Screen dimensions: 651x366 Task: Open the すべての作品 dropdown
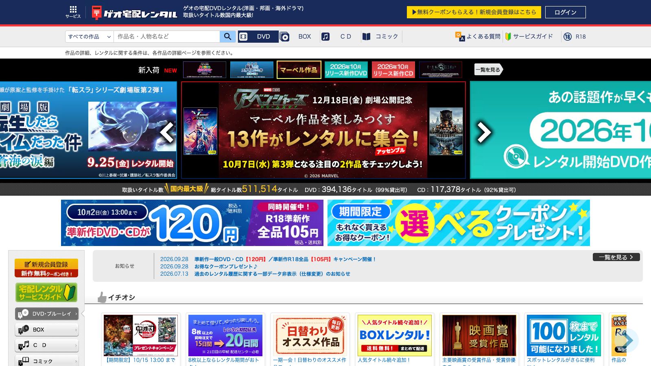(x=90, y=37)
